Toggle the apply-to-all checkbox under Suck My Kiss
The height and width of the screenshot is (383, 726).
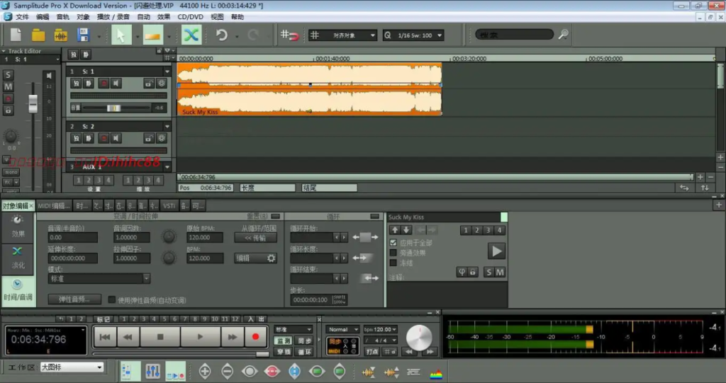click(393, 242)
